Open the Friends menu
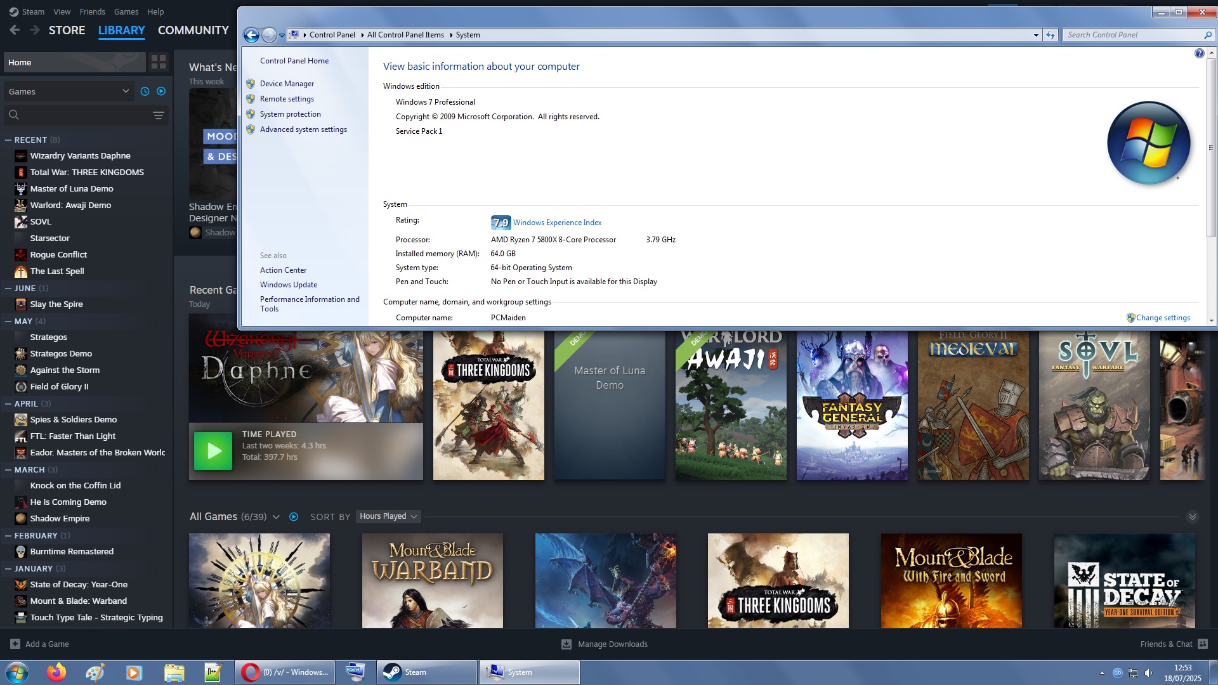The height and width of the screenshot is (685, 1218). click(x=92, y=11)
